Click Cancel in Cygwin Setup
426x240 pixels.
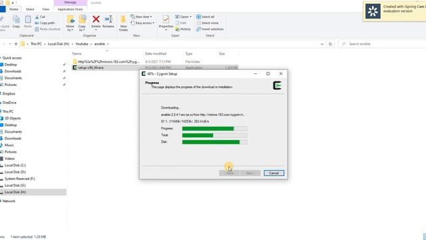[x=274, y=173]
